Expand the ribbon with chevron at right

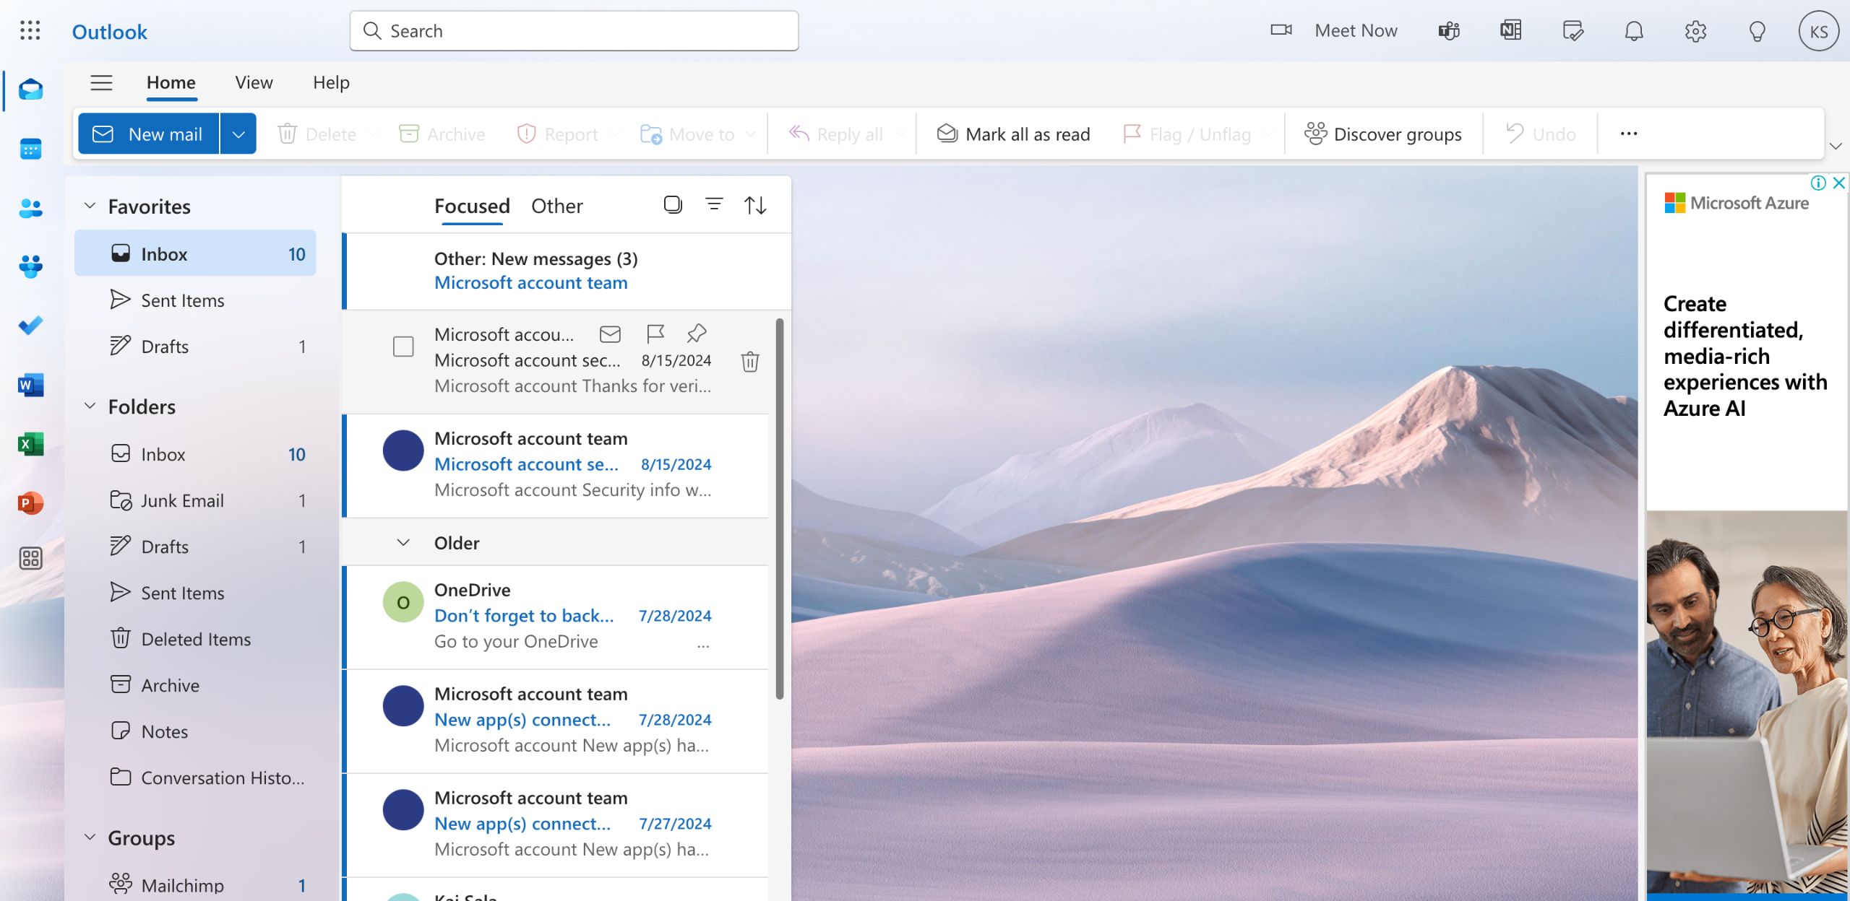pyautogui.click(x=1836, y=147)
